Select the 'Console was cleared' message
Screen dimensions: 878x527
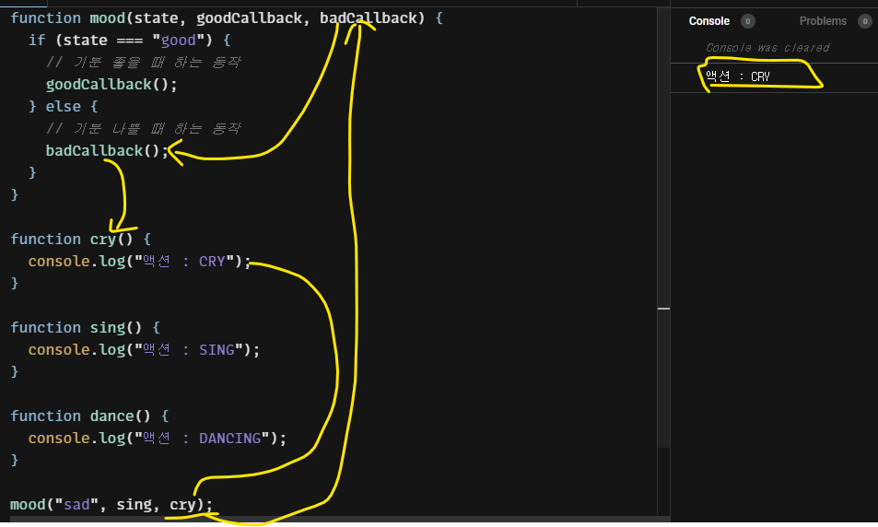click(767, 48)
